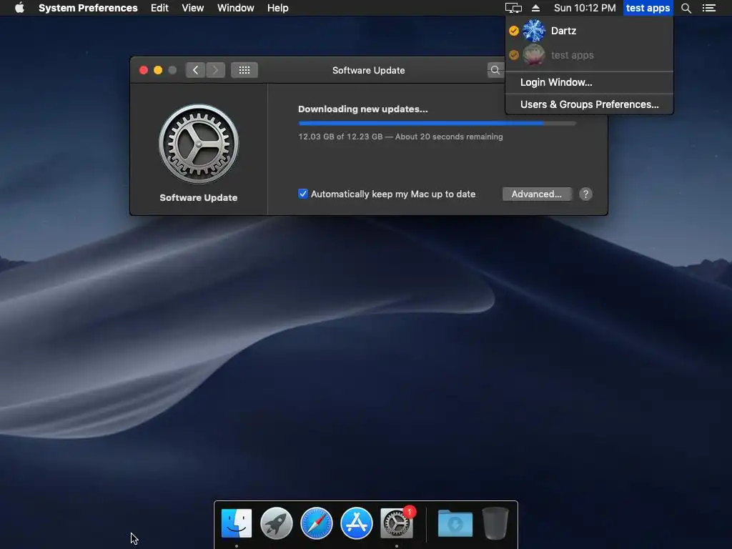Screen dimensions: 732x549
Task: Open Trash in the Dock
Action: point(495,523)
